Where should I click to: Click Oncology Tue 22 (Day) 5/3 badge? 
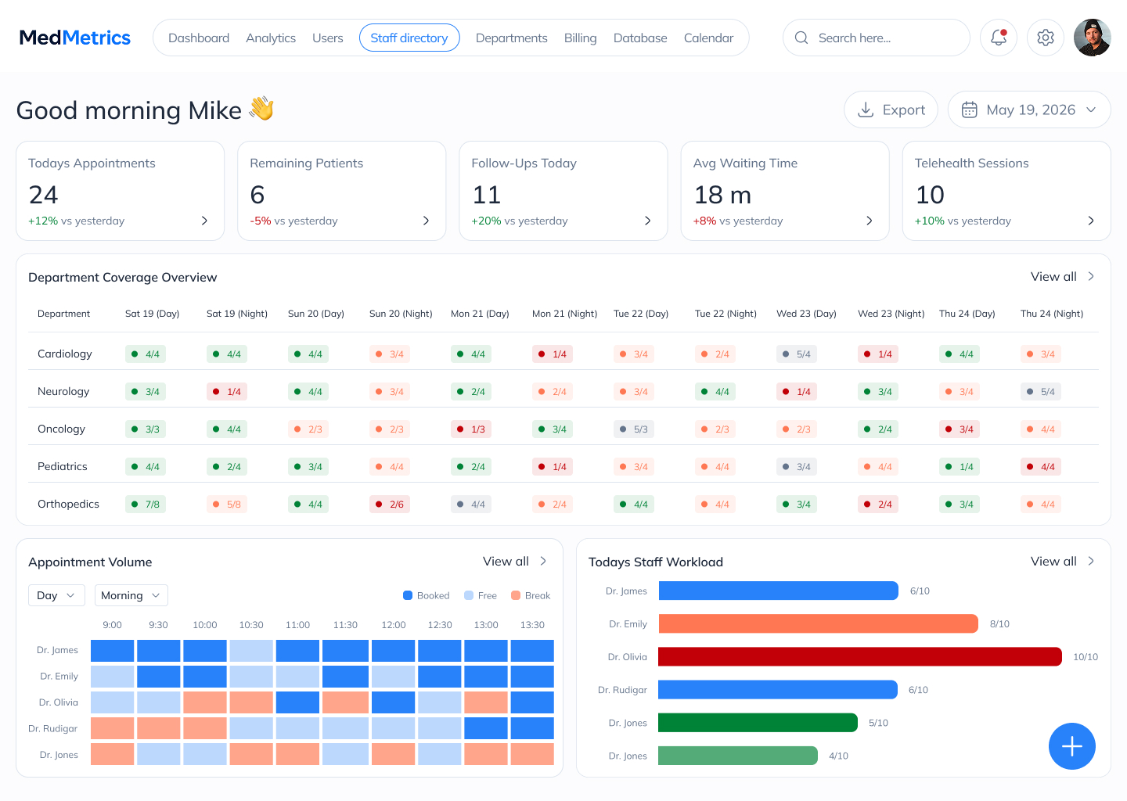tap(634, 429)
